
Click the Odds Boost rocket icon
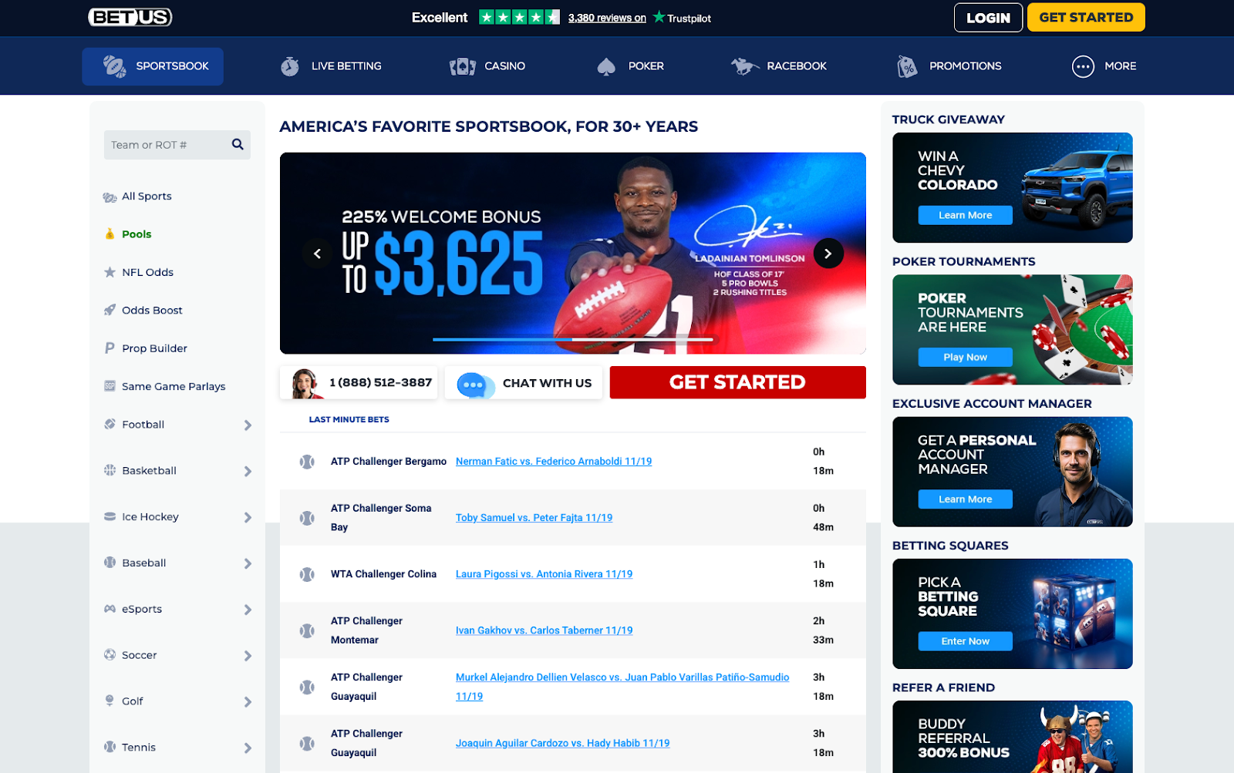pos(110,310)
